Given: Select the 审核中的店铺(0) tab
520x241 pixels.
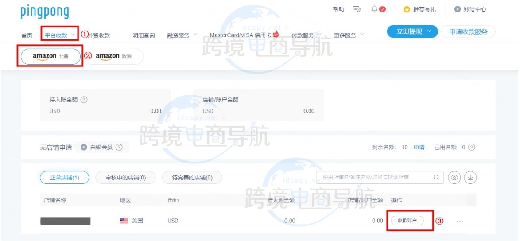Looking at the screenshot, I should [125, 178].
